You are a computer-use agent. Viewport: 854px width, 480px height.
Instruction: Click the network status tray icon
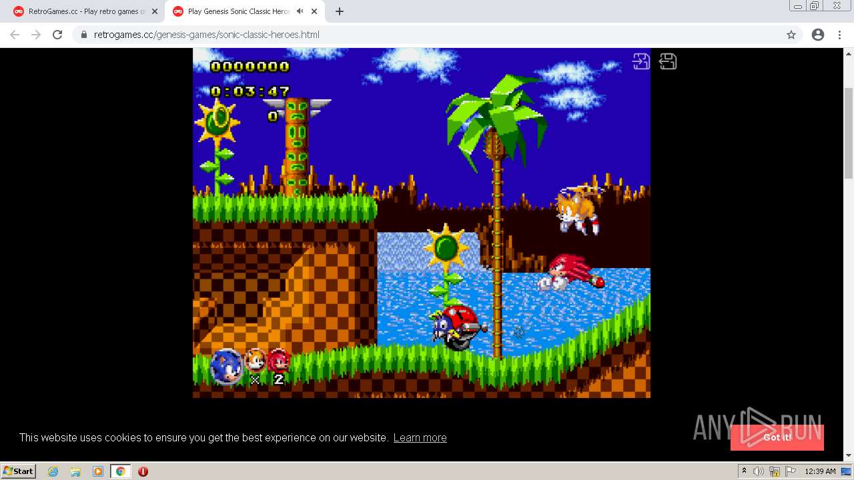coord(775,471)
